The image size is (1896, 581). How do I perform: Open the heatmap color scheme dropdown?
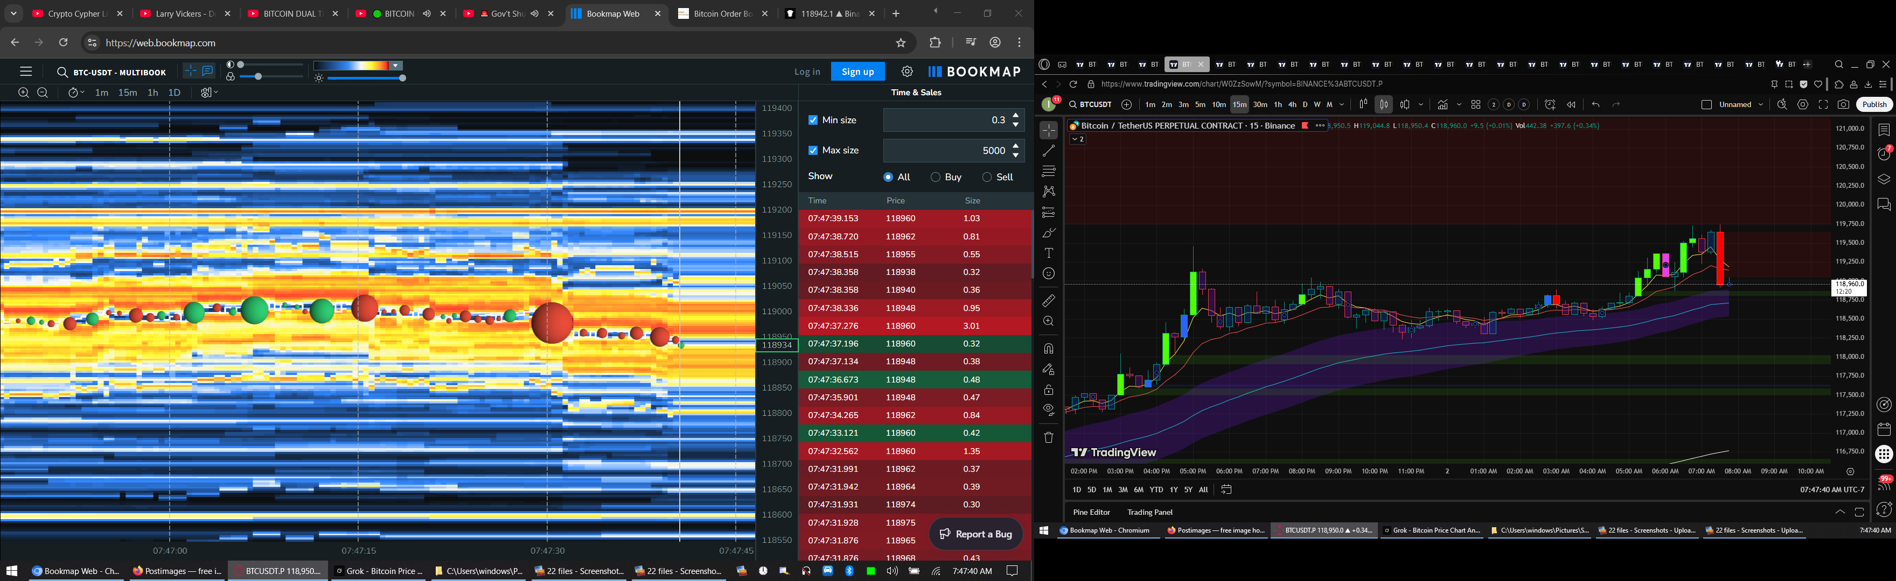point(396,66)
